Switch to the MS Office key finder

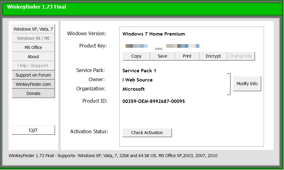33,47
